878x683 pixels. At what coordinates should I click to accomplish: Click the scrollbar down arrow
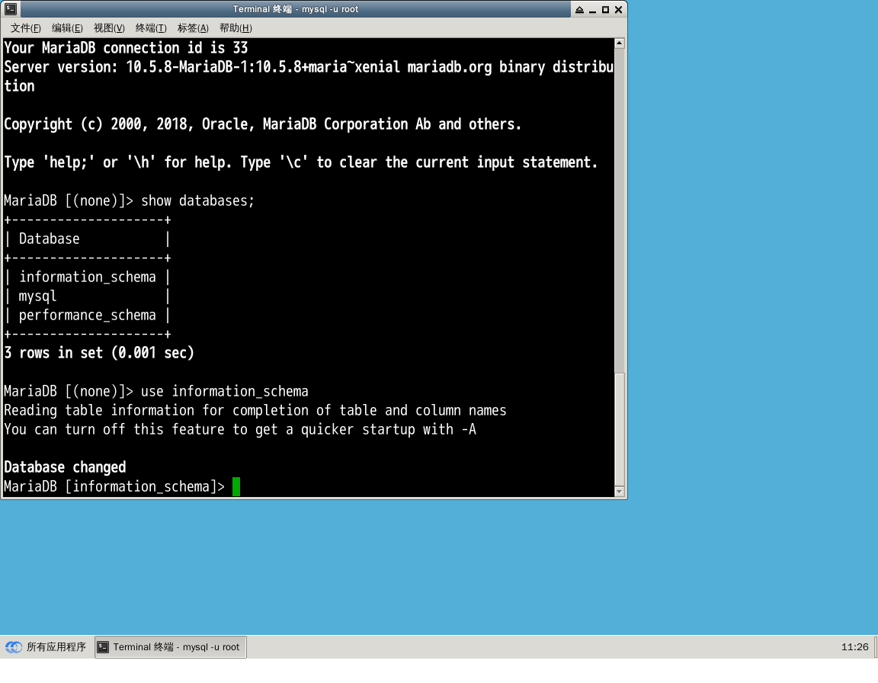tap(620, 492)
